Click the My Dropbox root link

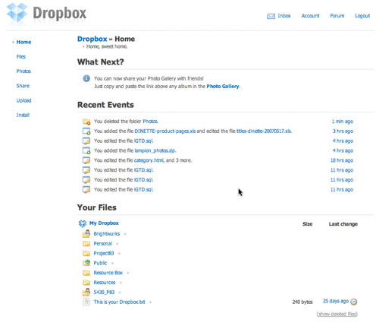104,223
